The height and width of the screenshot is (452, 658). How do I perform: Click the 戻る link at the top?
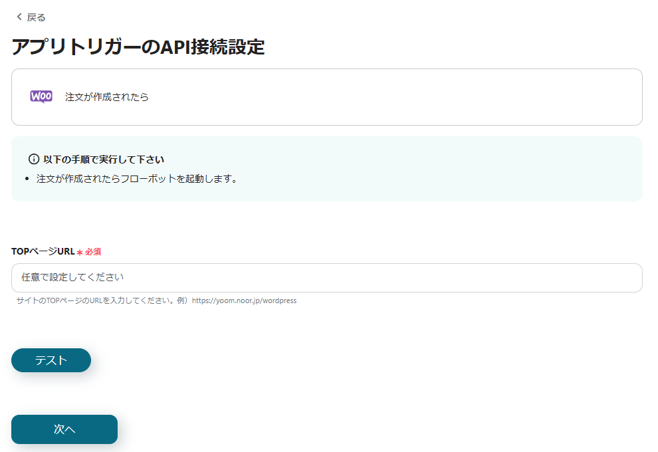[x=35, y=17]
